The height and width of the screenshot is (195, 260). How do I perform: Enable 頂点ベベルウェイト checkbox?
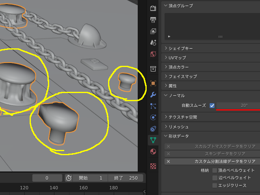click(215, 171)
